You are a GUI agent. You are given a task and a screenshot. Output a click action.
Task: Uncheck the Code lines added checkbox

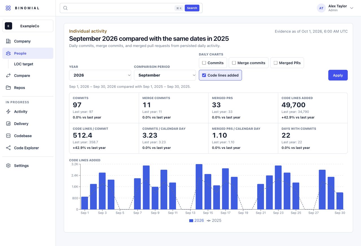tap(204, 75)
